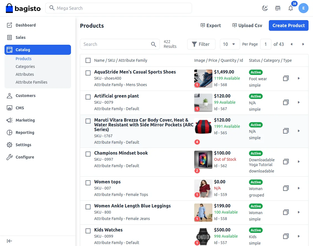This screenshot has height=246, width=313.
Task: Select the AquaStride Sports Shoes row checkbox
Action: [88, 73]
